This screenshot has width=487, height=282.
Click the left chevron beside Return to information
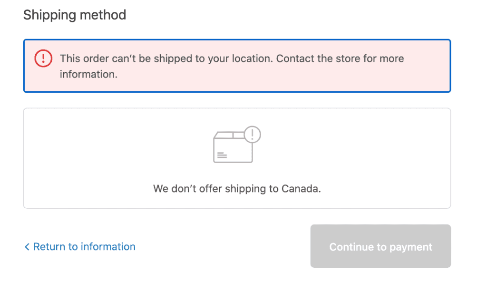click(x=27, y=247)
